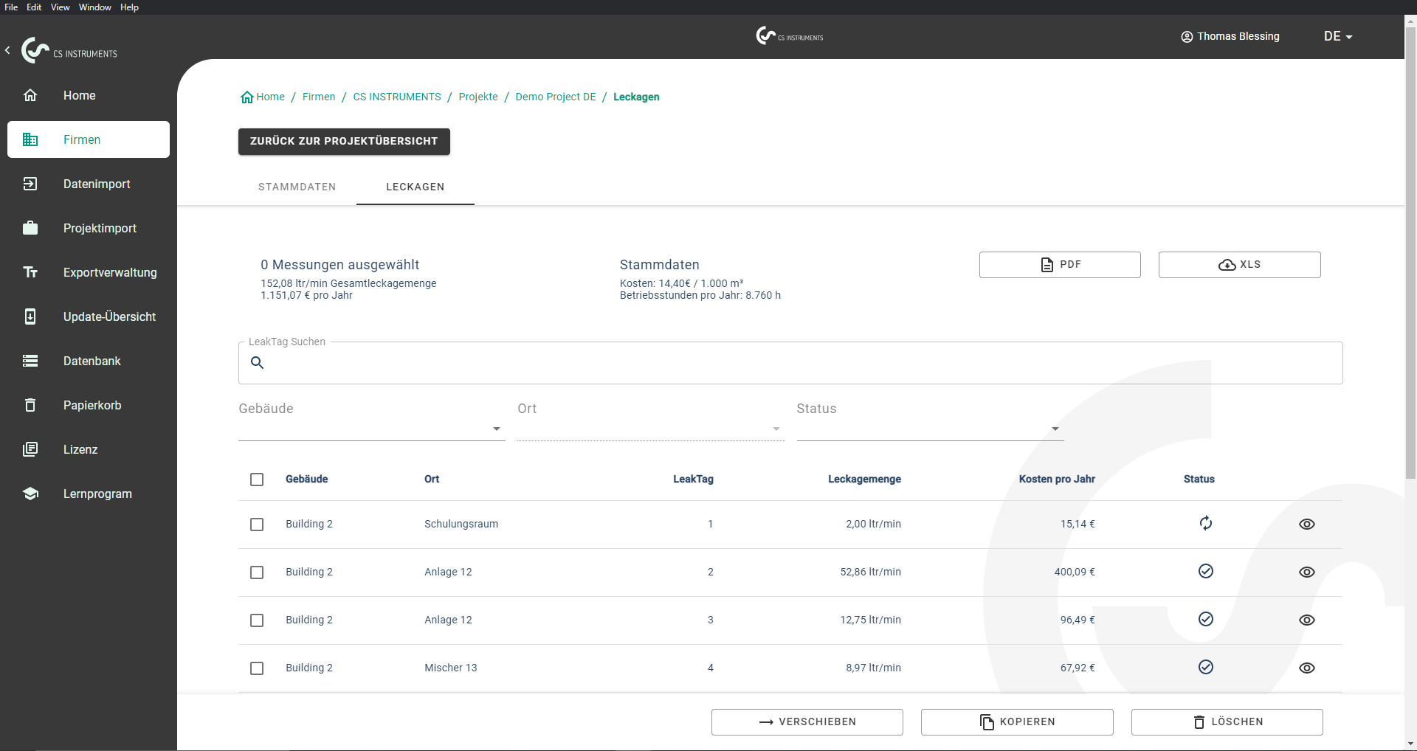Click the in-progress status icon for Schulungsraum
This screenshot has width=1417, height=751.
coord(1205,524)
